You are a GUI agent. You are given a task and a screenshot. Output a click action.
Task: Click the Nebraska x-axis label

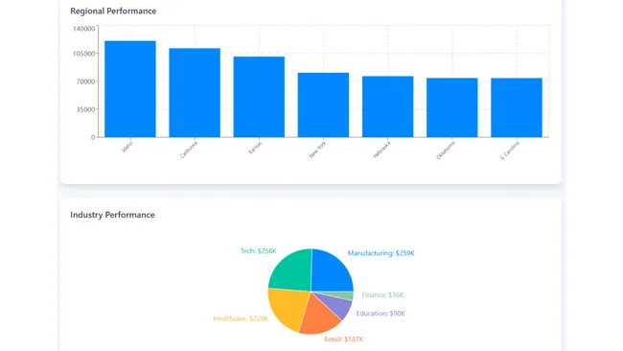pos(381,150)
